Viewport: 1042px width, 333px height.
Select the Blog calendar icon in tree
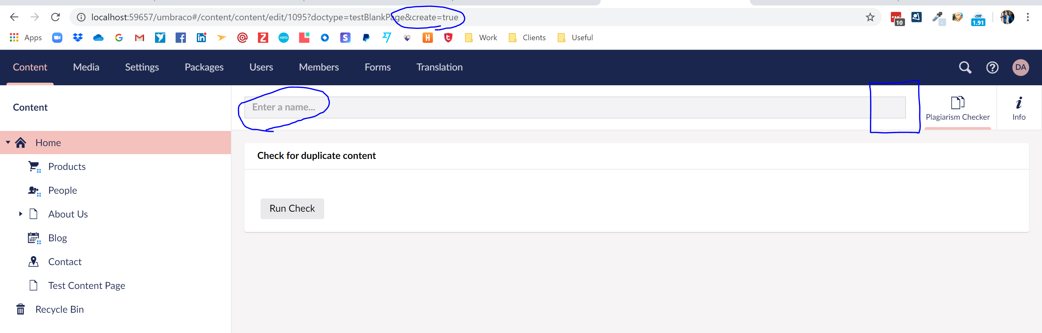pyautogui.click(x=34, y=238)
